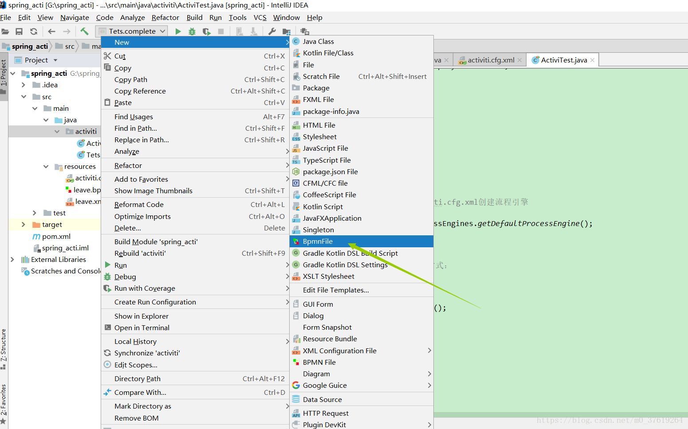Select Find Usages in context menu

click(195, 117)
